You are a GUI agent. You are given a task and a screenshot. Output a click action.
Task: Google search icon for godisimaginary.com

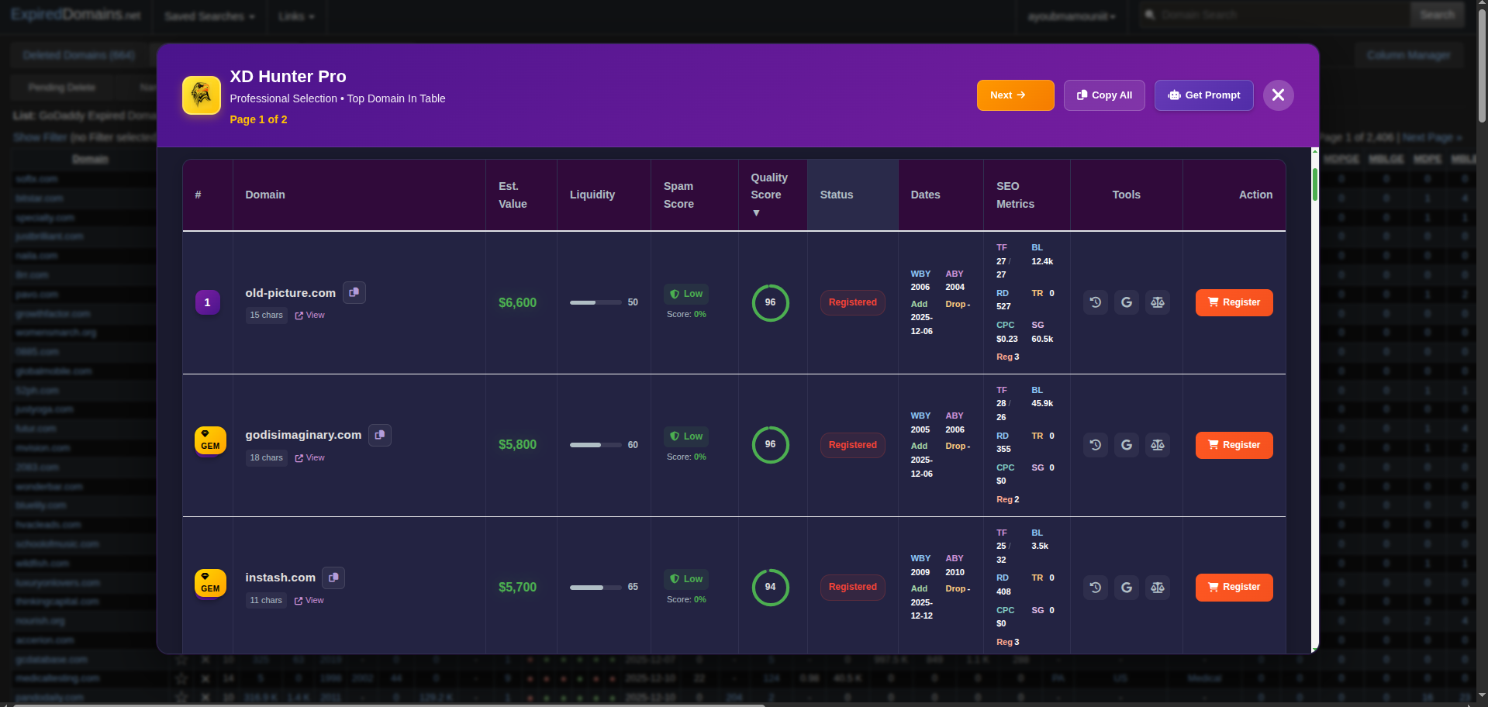pos(1127,445)
